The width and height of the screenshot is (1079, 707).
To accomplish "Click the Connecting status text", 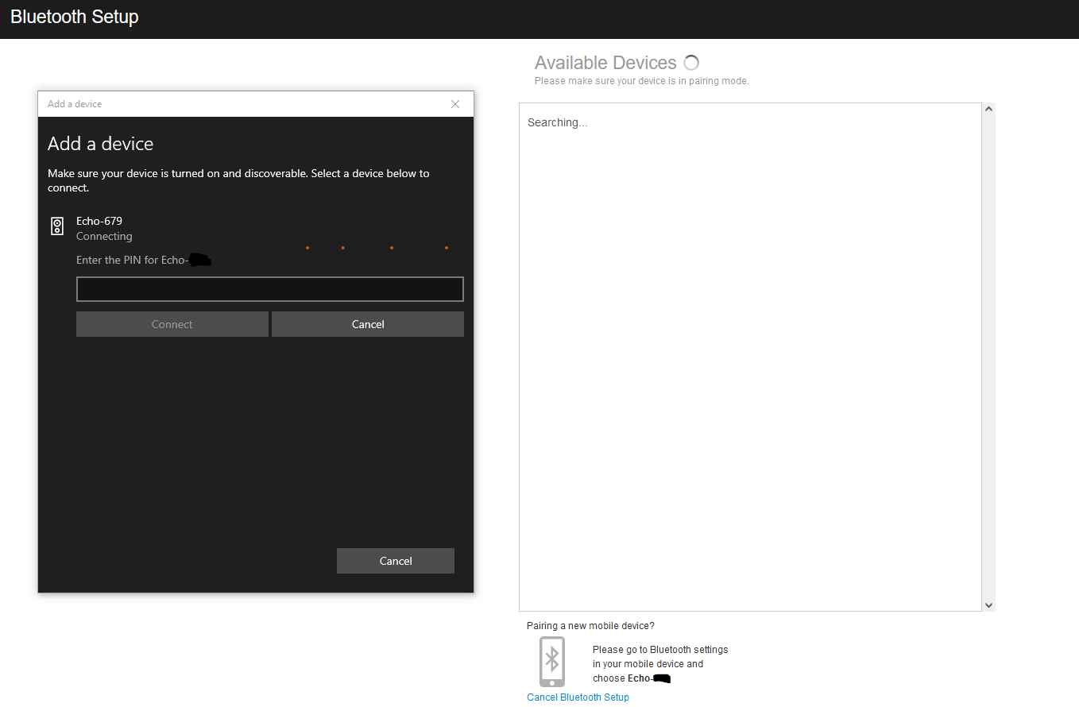I will tap(104, 236).
